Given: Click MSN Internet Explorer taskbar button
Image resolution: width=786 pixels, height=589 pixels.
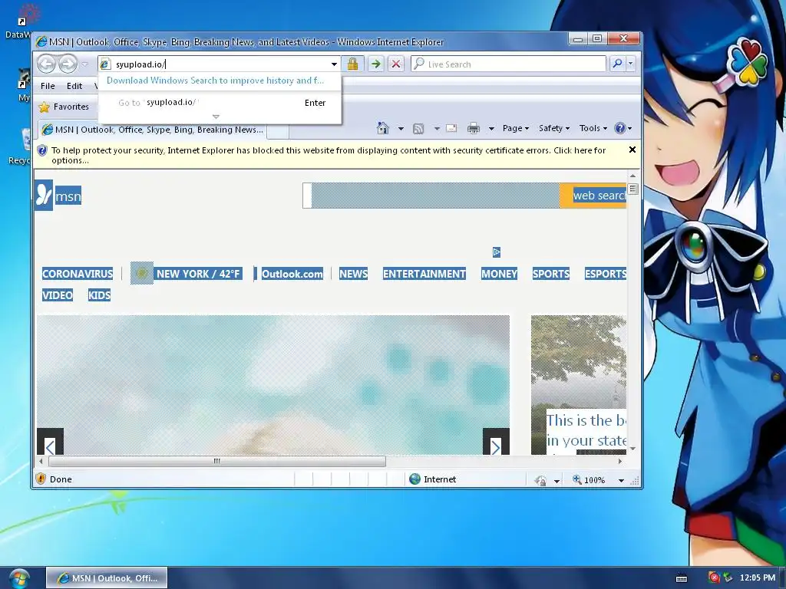Looking at the screenshot, I should 107,578.
